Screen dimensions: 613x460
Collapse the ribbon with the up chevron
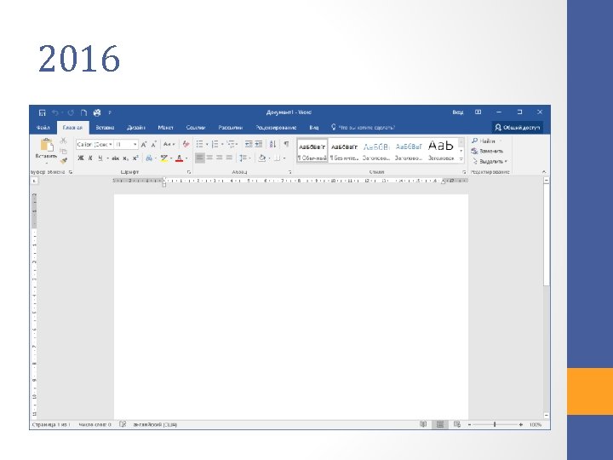point(544,172)
